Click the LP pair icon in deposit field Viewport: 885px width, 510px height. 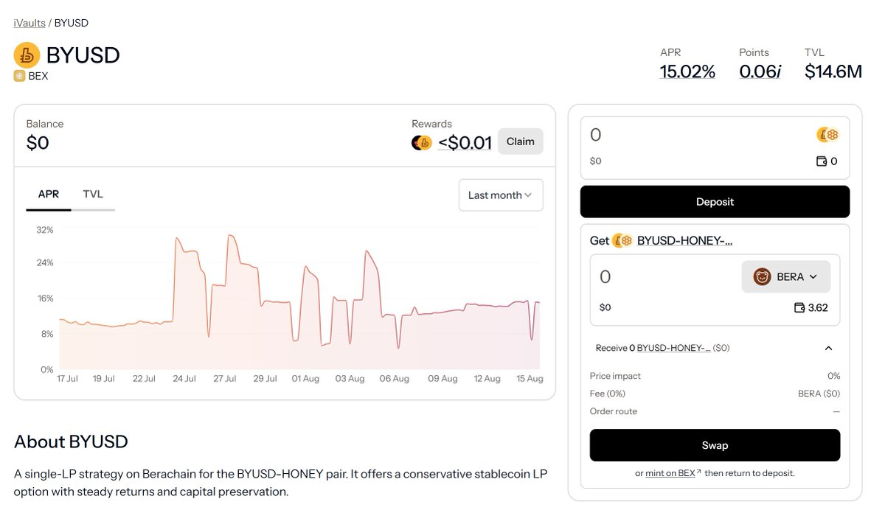click(x=827, y=135)
